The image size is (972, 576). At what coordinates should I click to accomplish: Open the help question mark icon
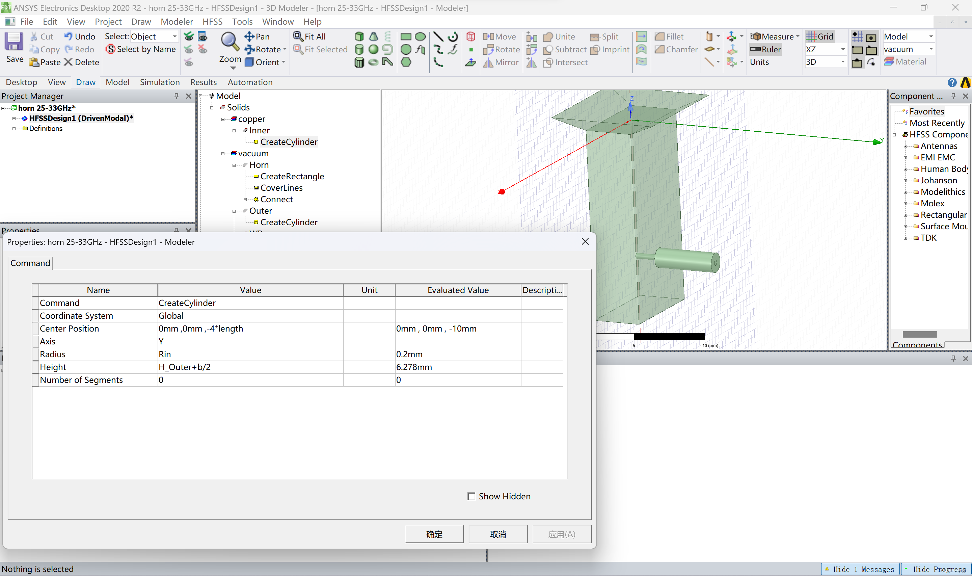[x=952, y=82]
